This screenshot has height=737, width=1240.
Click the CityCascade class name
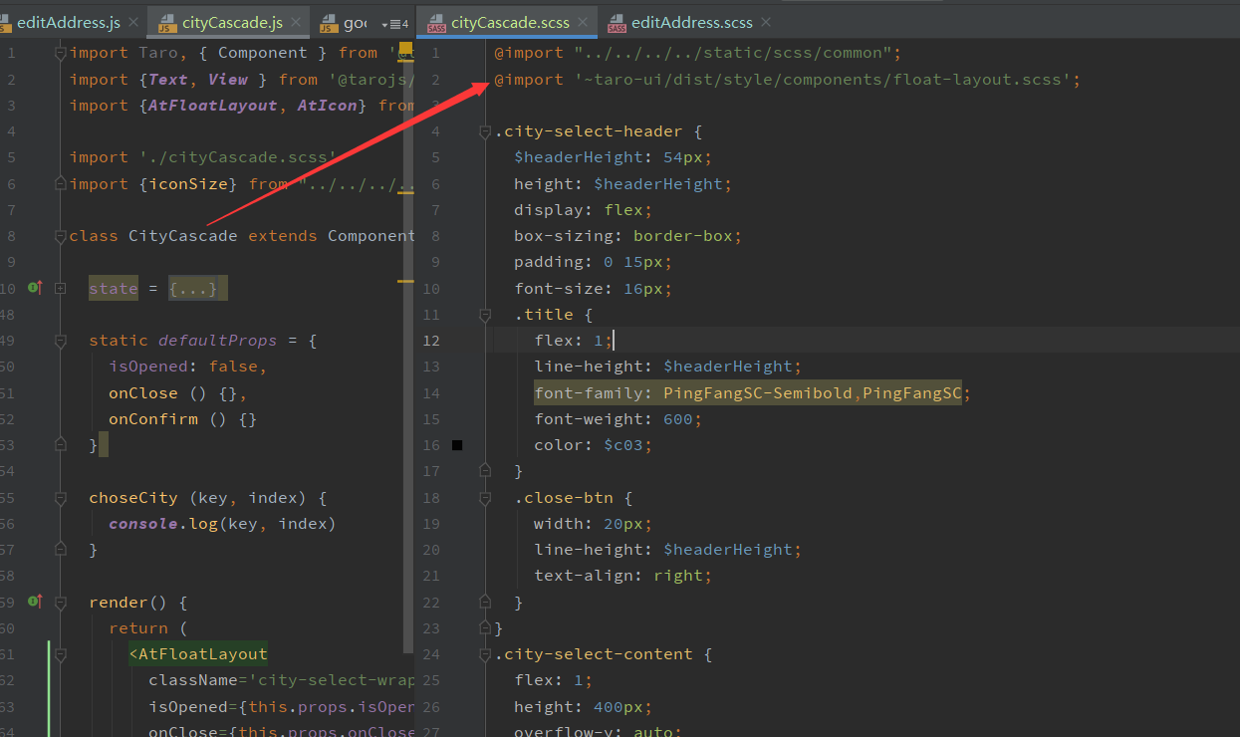click(183, 236)
